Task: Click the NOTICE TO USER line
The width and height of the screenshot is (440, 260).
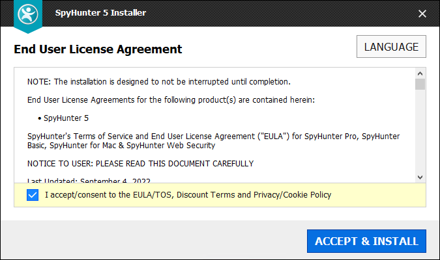Action: coord(140,163)
